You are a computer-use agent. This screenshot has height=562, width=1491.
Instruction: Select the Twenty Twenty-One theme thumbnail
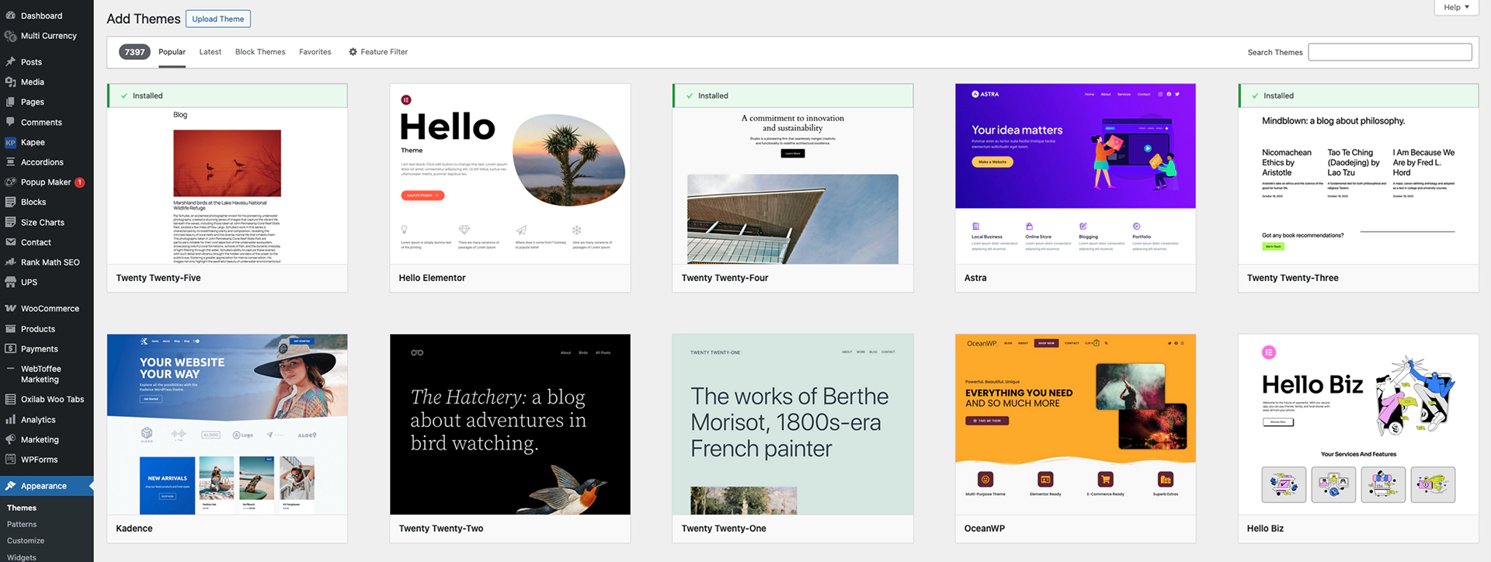[793, 425]
